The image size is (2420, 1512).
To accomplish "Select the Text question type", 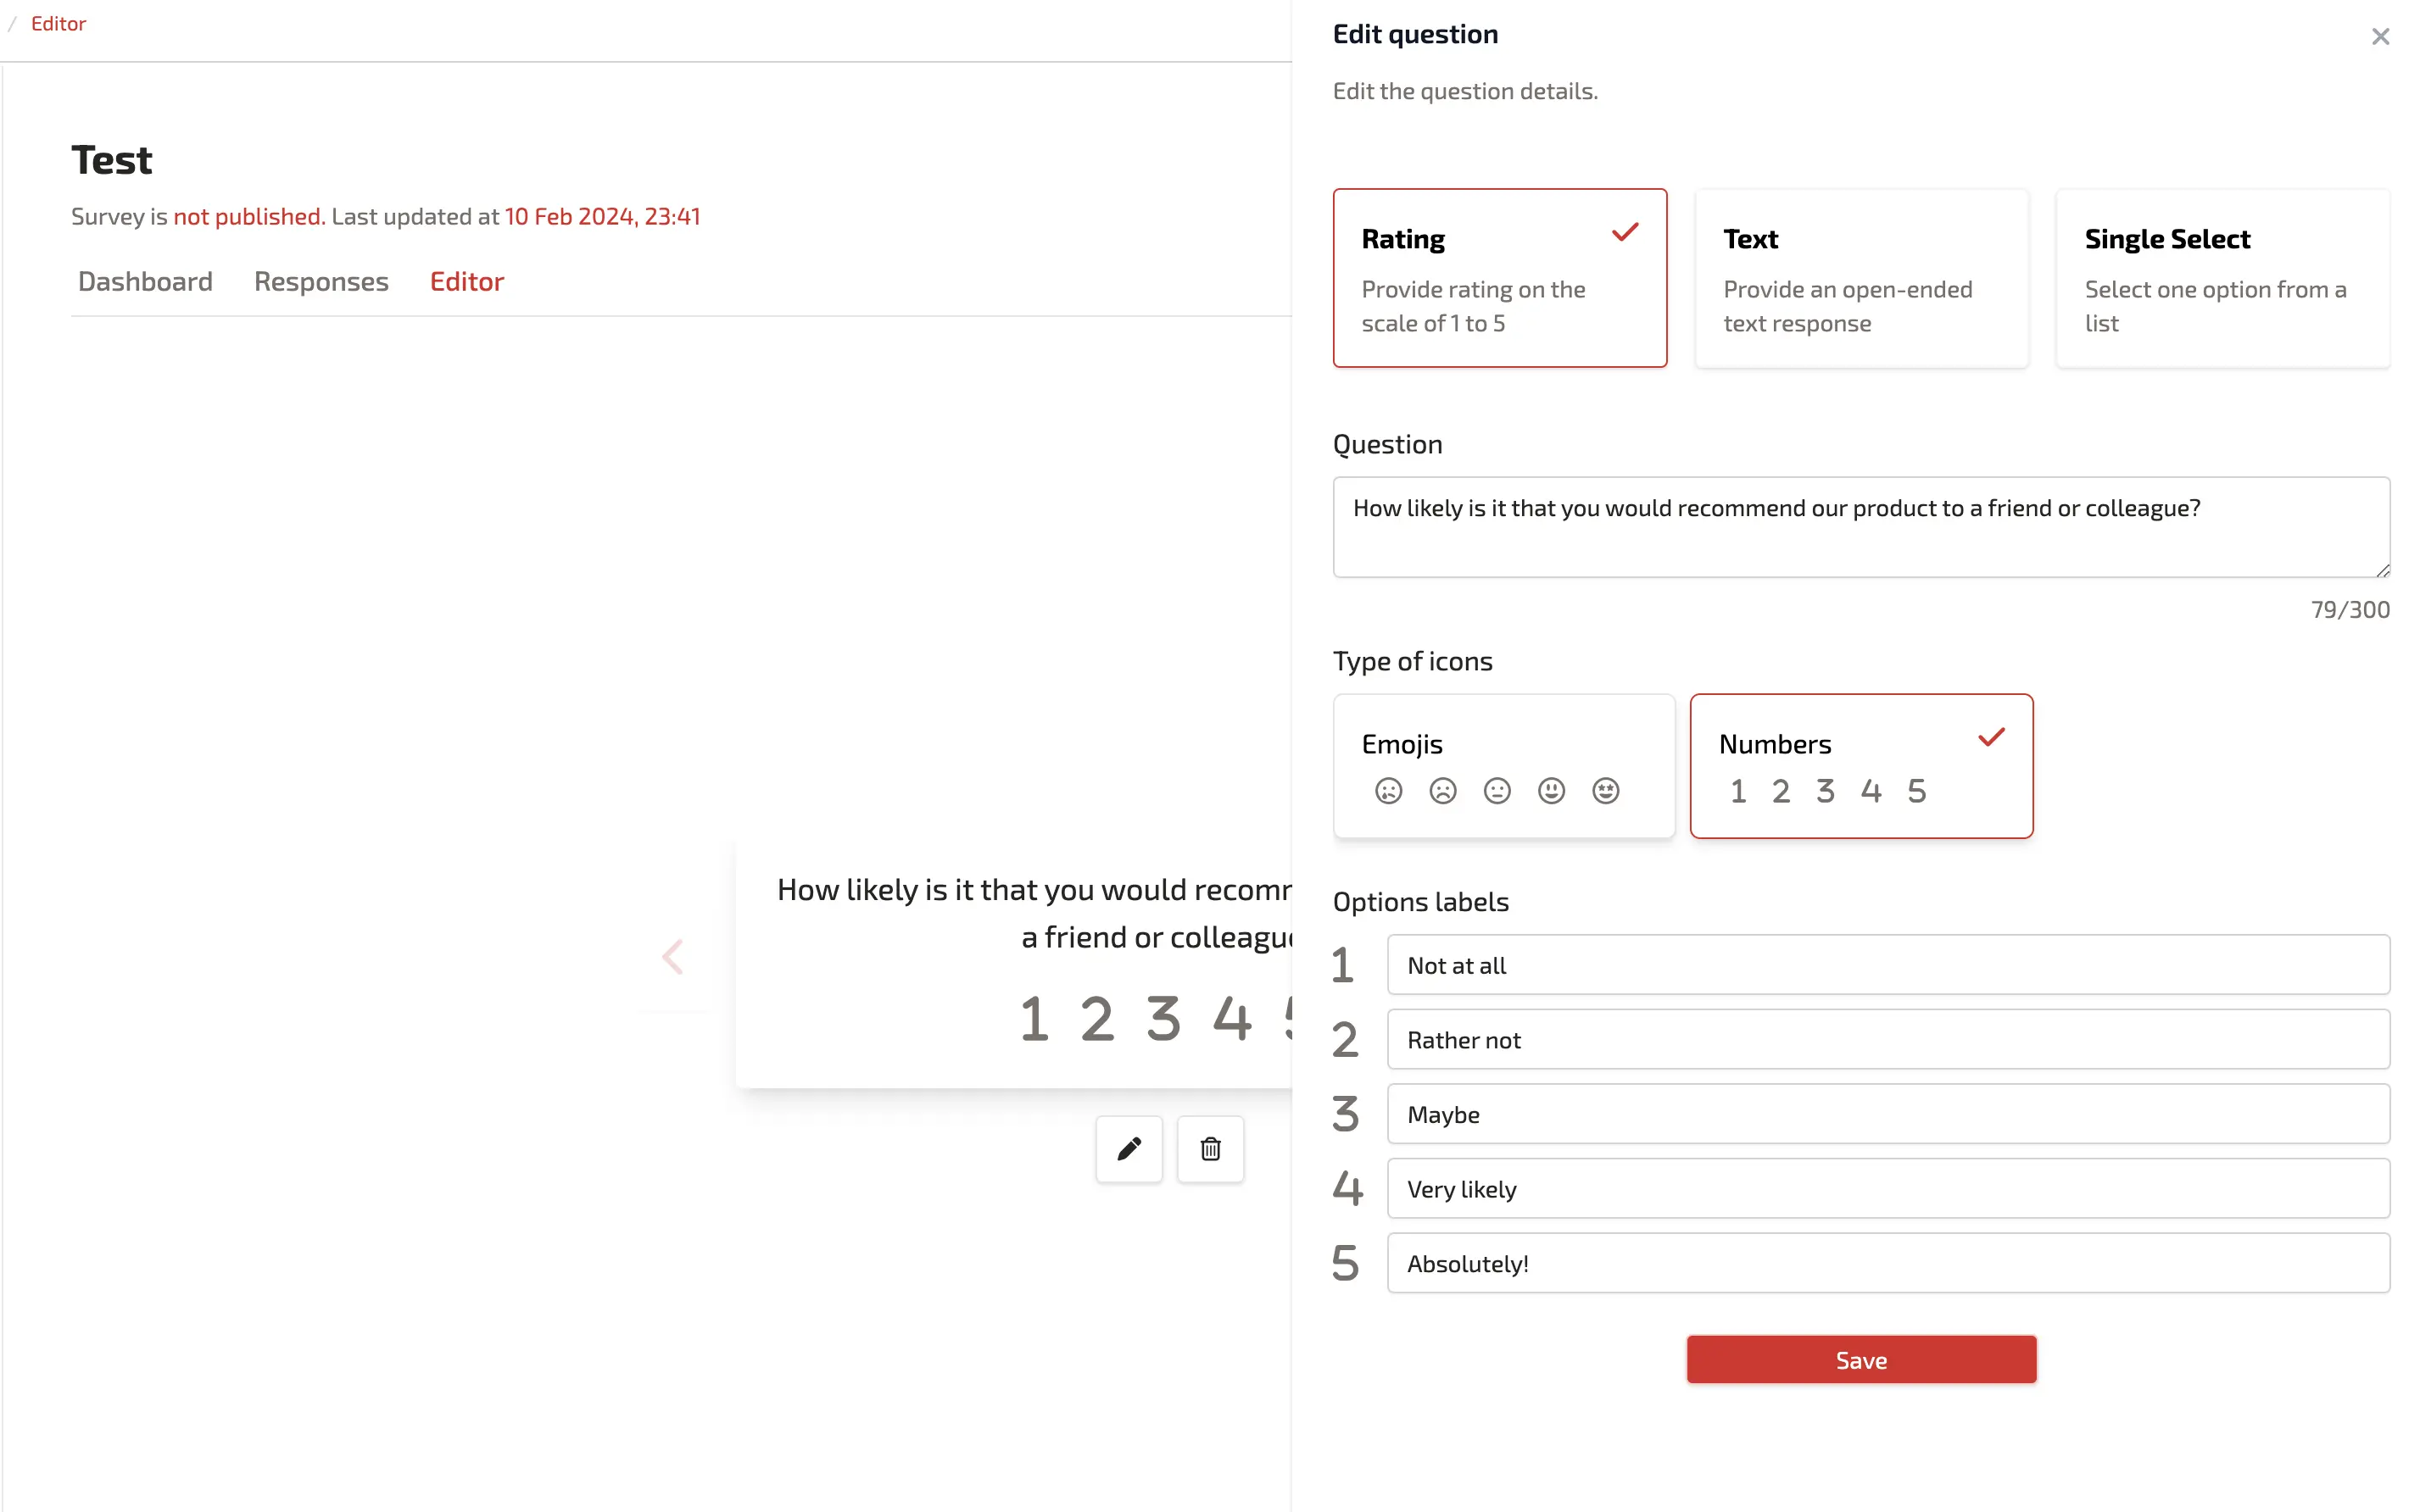I will pos(1860,277).
